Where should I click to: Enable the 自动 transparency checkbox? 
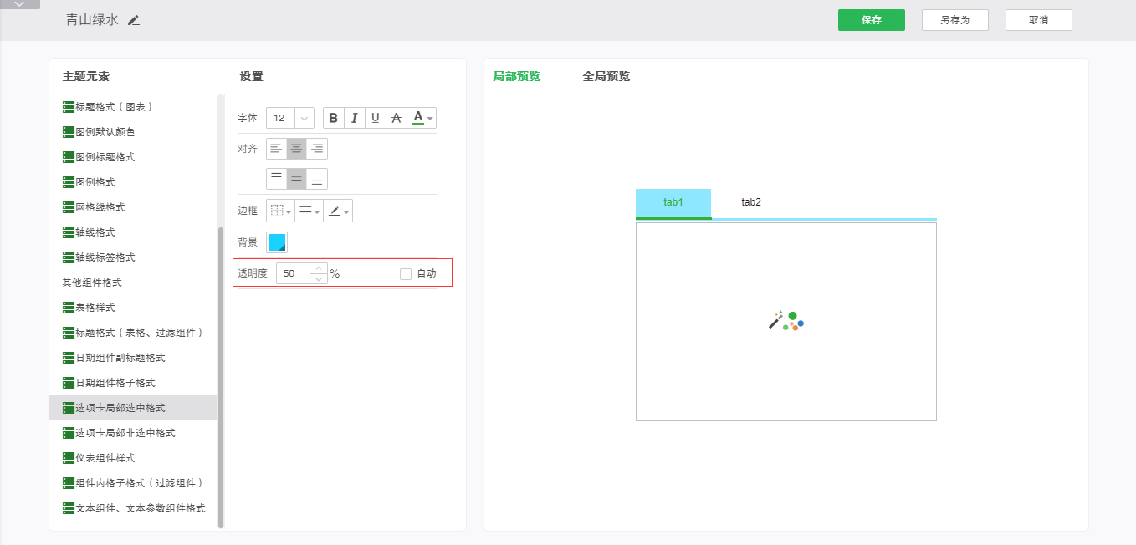point(406,273)
